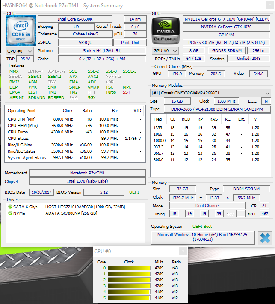Click the Windows 10 Home operating system field

coord(203,237)
